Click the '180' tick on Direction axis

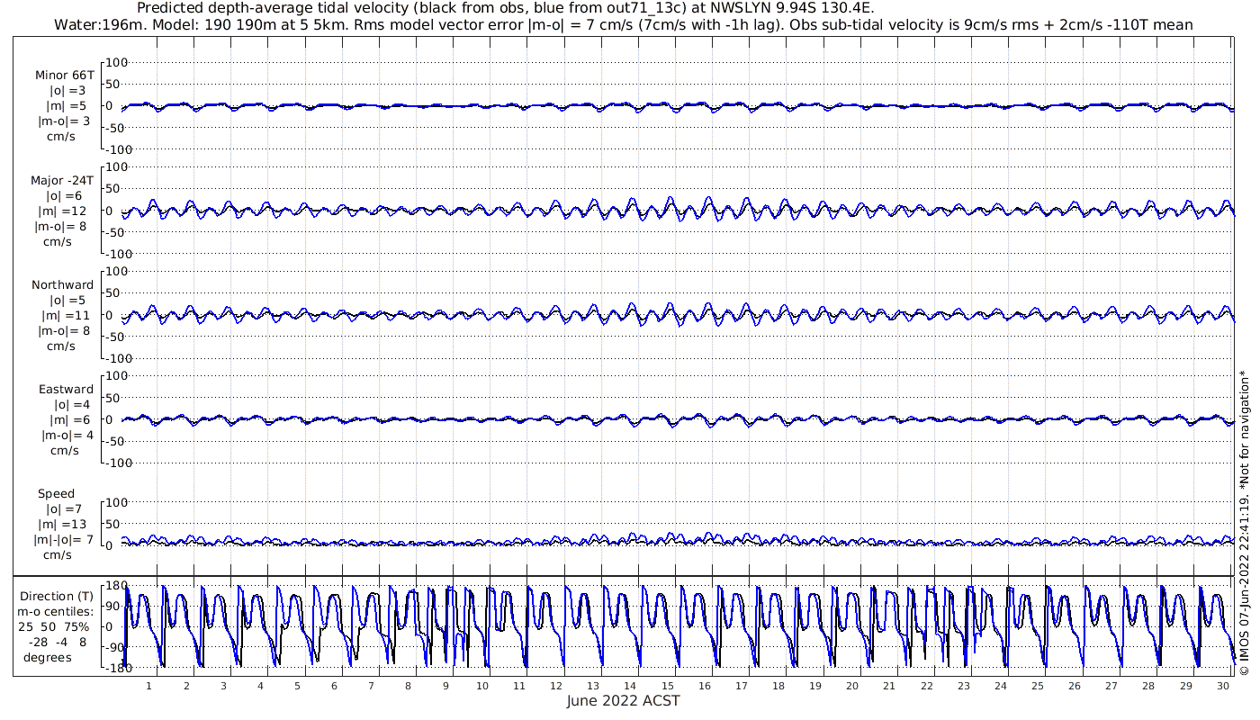116,586
